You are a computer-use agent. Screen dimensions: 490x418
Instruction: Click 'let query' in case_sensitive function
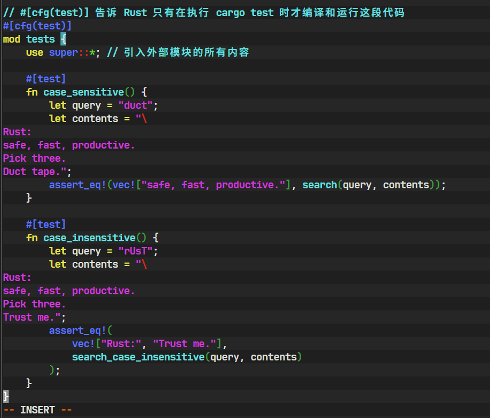click(x=75, y=105)
